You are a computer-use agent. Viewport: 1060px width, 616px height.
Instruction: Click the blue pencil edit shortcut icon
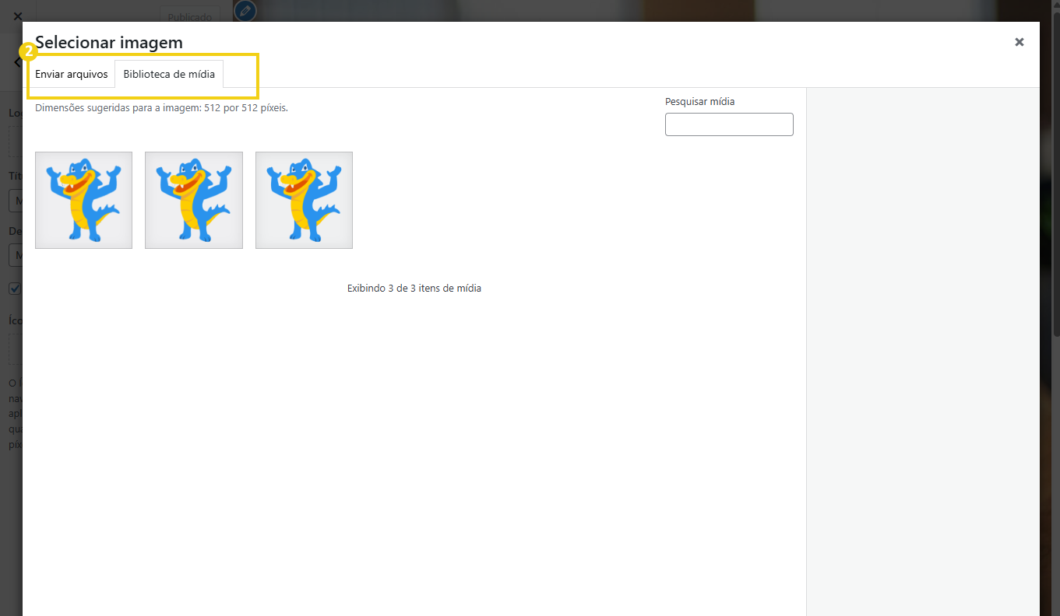click(x=245, y=11)
